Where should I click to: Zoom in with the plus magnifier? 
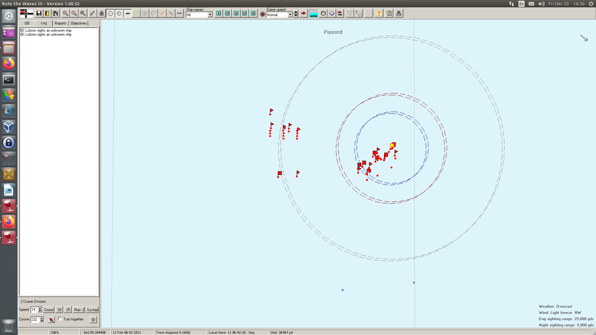click(65, 13)
